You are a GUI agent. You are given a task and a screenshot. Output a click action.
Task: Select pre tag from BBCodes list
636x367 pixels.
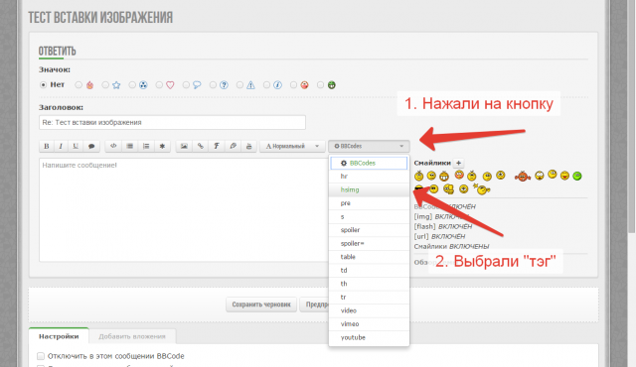369,203
